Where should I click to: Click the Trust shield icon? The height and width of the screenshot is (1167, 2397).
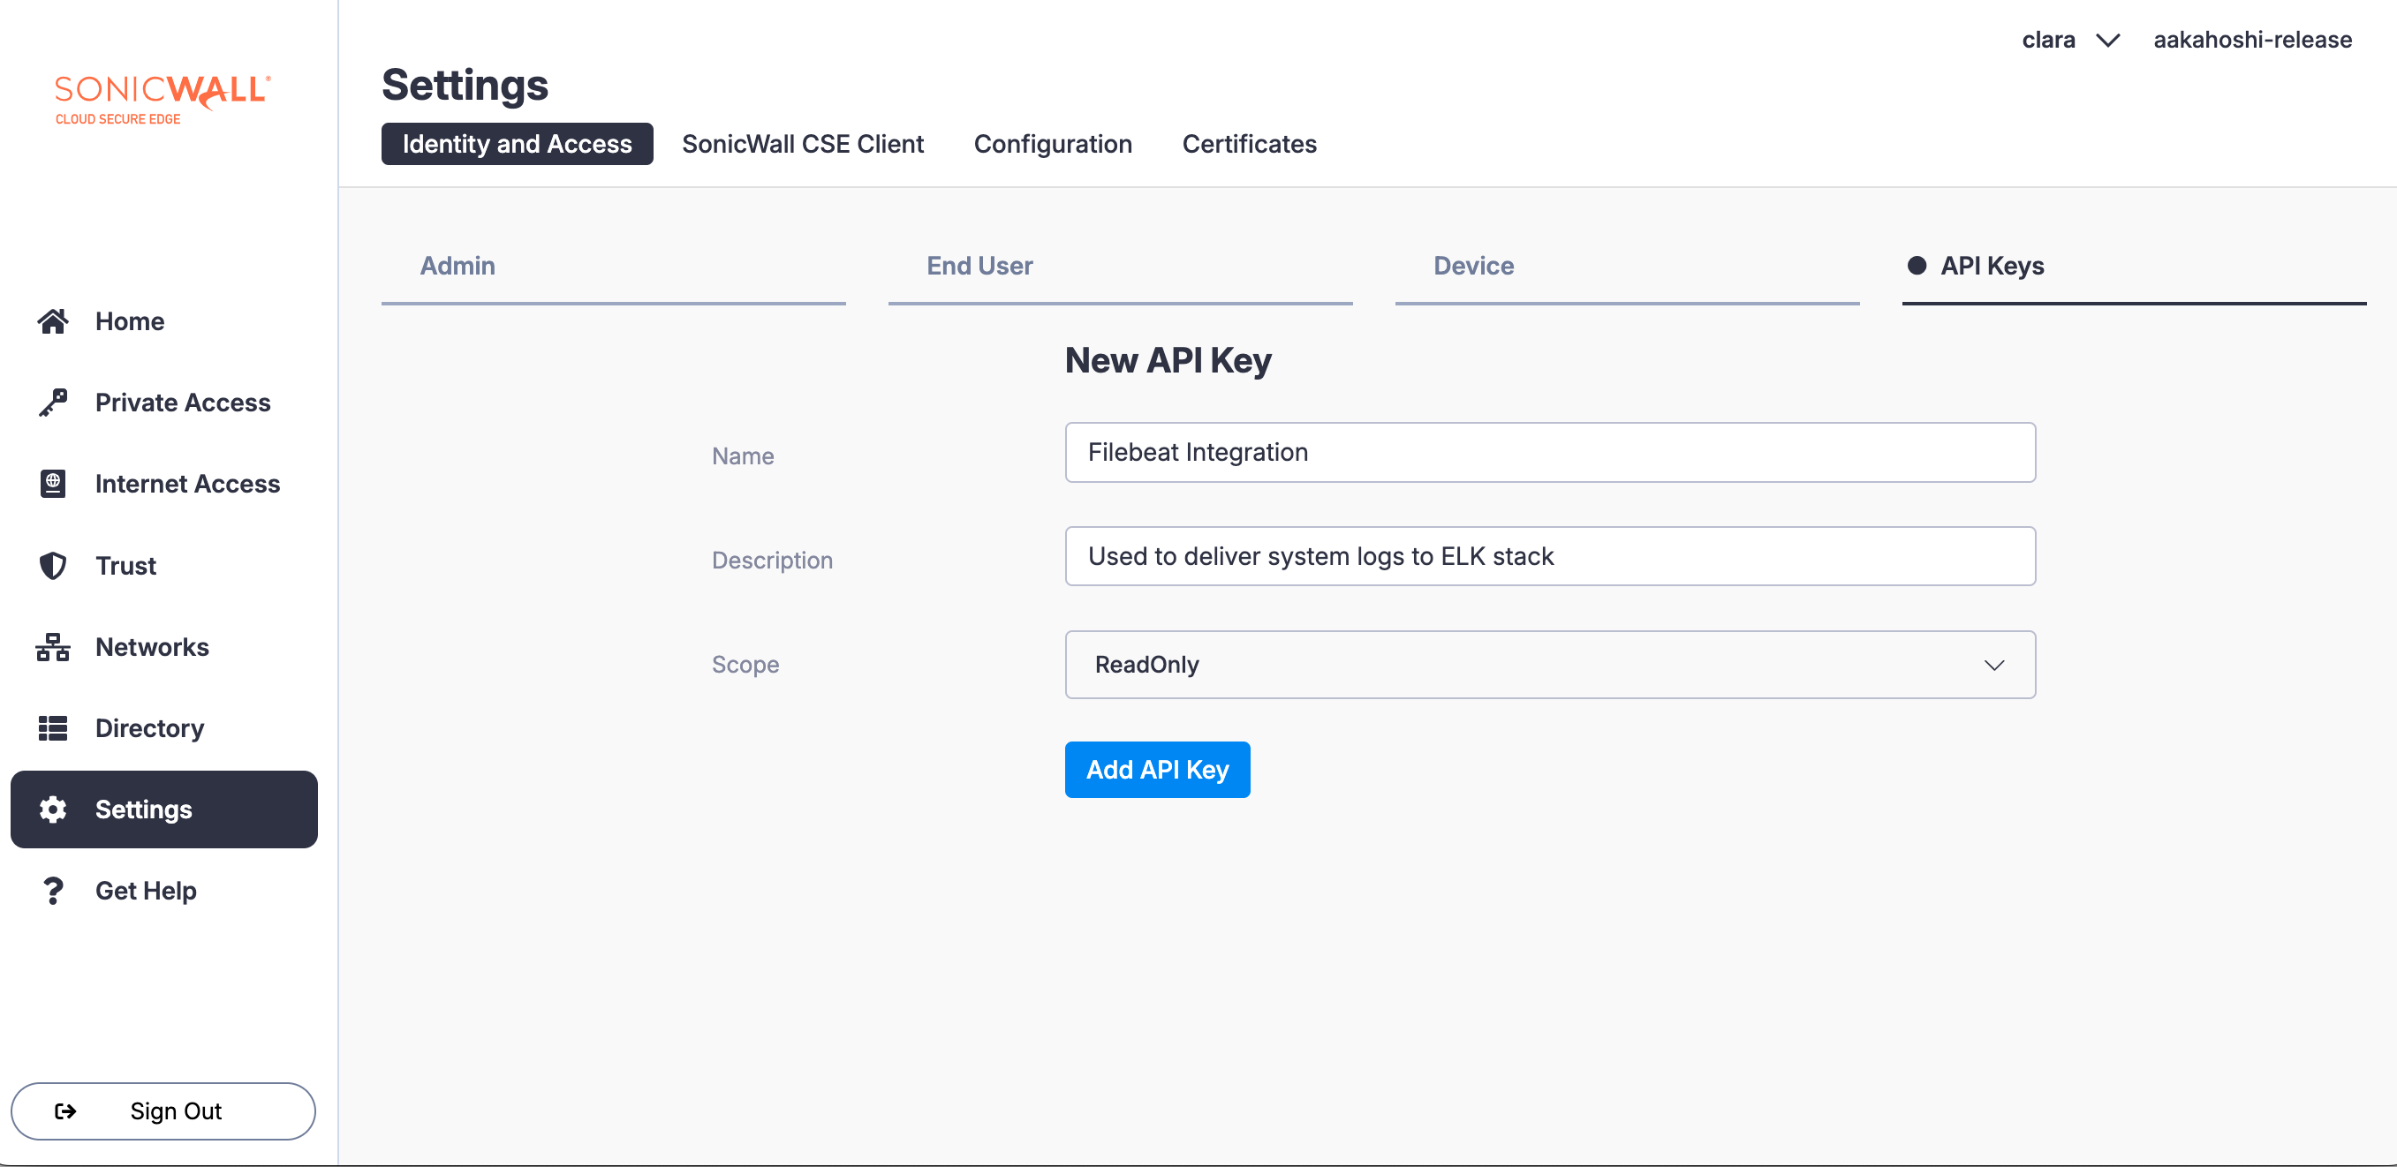(x=52, y=565)
